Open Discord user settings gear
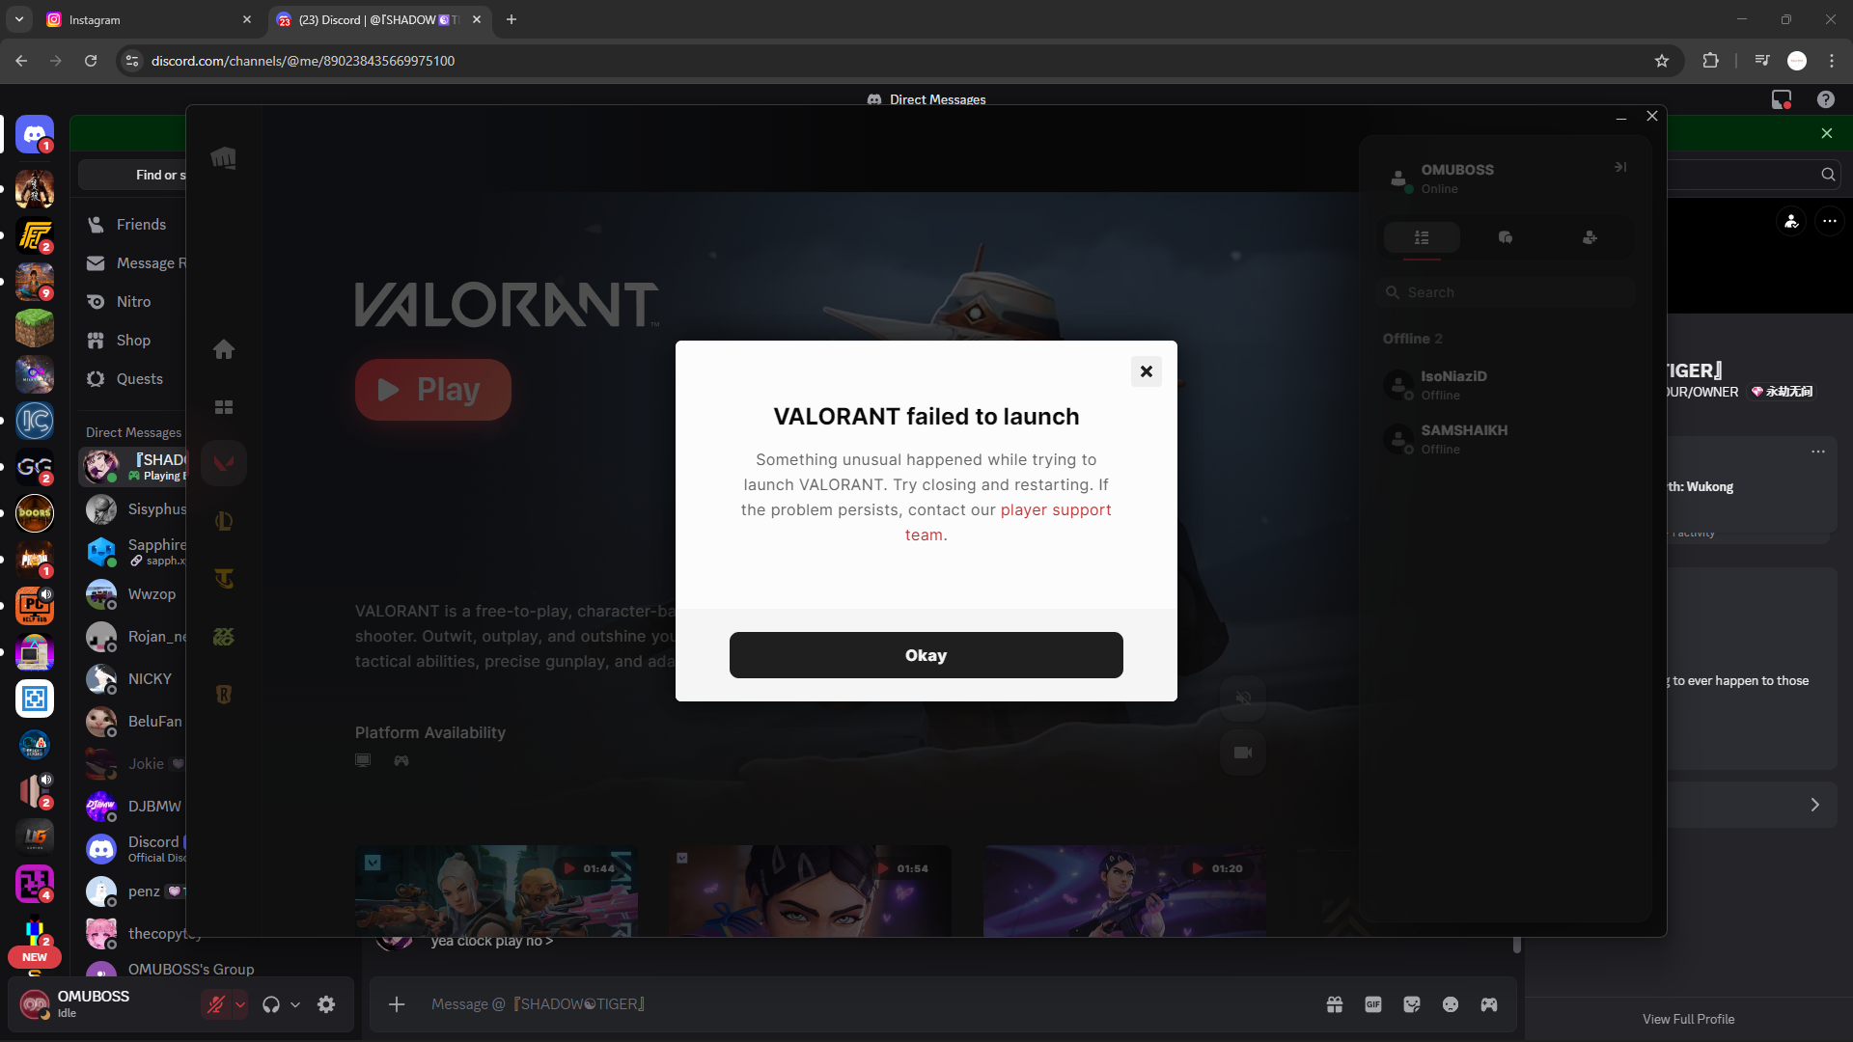 [326, 1004]
